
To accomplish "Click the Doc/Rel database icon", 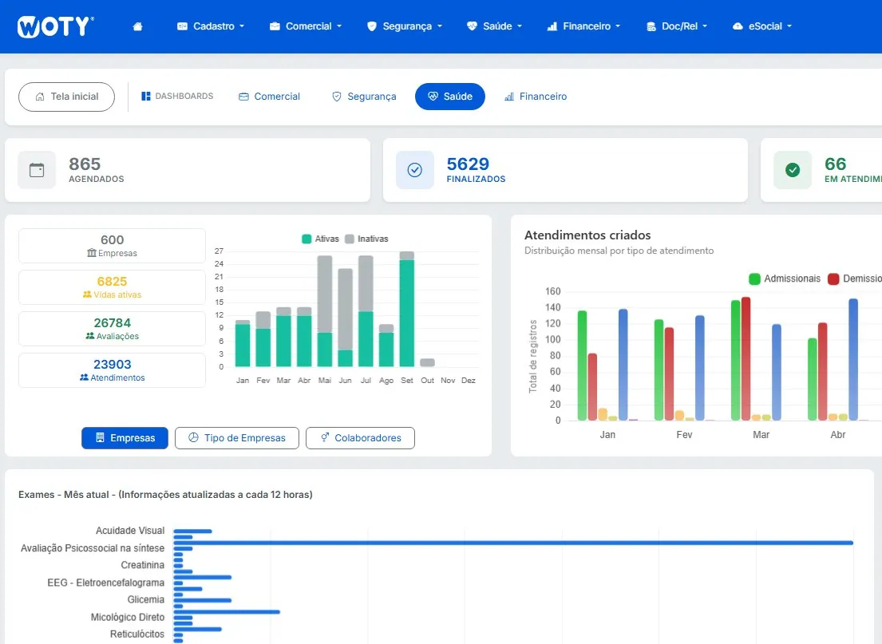I will coord(651,26).
